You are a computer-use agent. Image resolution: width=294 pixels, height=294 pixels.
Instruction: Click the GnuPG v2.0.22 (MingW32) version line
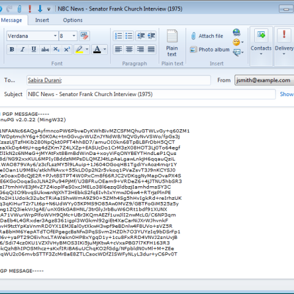[x=32, y=119]
